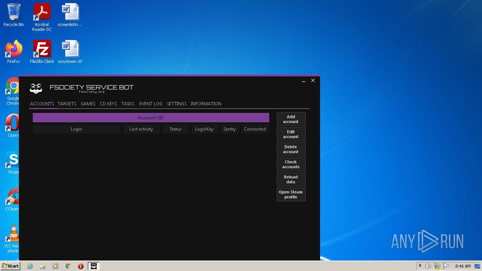Open the Recycle Bin desktop icon

14,15
